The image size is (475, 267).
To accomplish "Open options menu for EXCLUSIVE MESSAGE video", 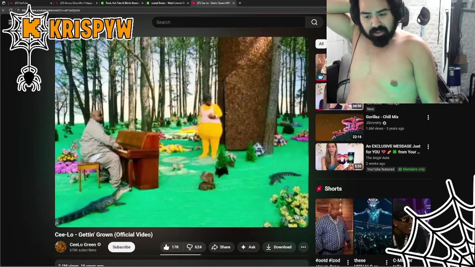I will pos(428,147).
